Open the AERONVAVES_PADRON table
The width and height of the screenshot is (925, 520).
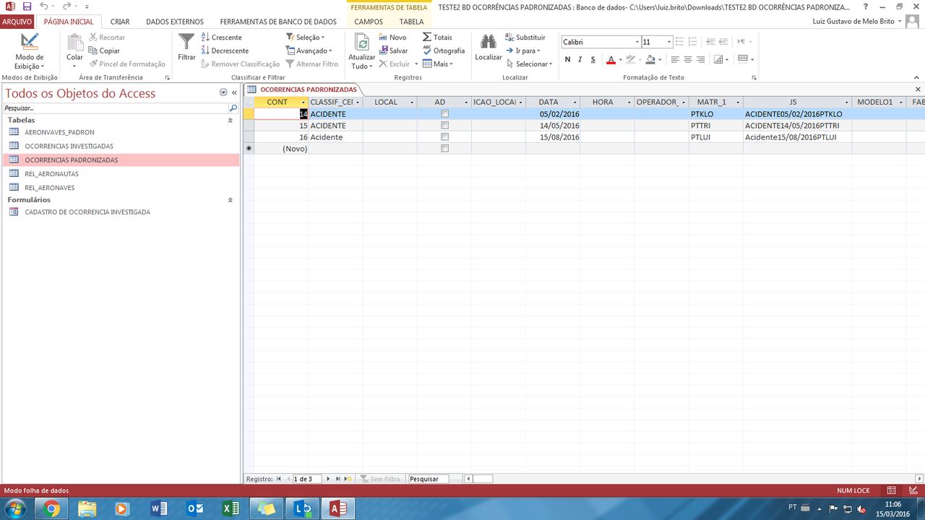click(x=121, y=133)
